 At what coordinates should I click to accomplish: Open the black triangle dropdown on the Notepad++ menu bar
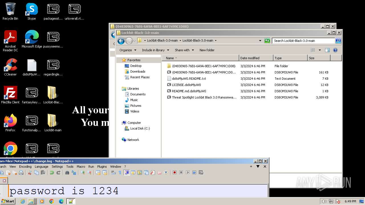258,167
